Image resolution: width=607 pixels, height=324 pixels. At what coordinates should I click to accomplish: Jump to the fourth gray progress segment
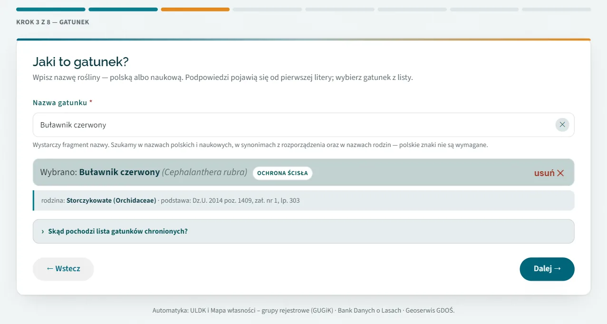click(268, 9)
